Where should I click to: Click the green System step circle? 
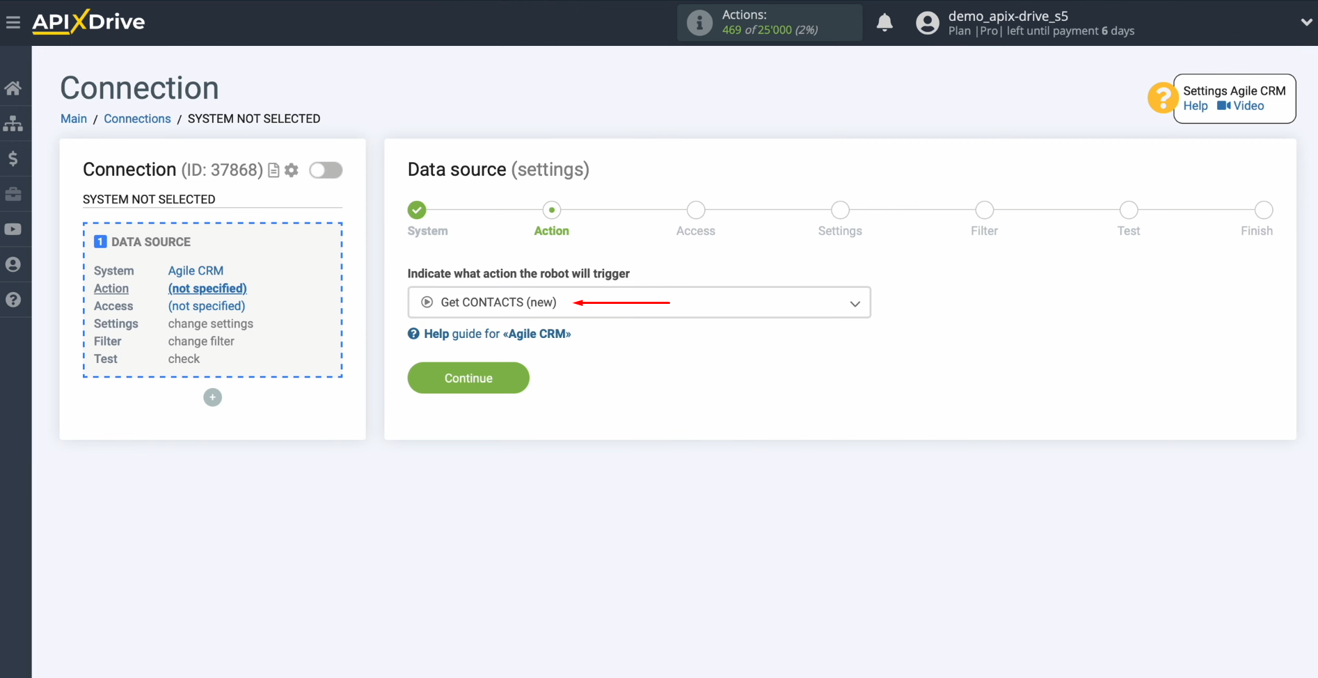pyautogui.click(x=416, y=209)
